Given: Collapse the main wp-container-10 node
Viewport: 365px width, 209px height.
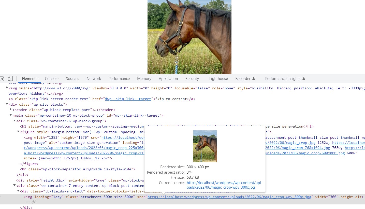Looking at the screenshot, I should 11,115.
